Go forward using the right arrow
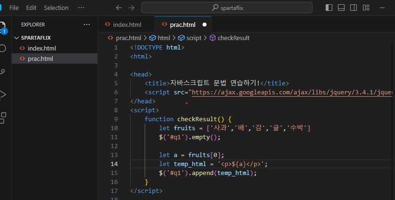This screenshot has width=395, height=200. click(x=131, y=8)
